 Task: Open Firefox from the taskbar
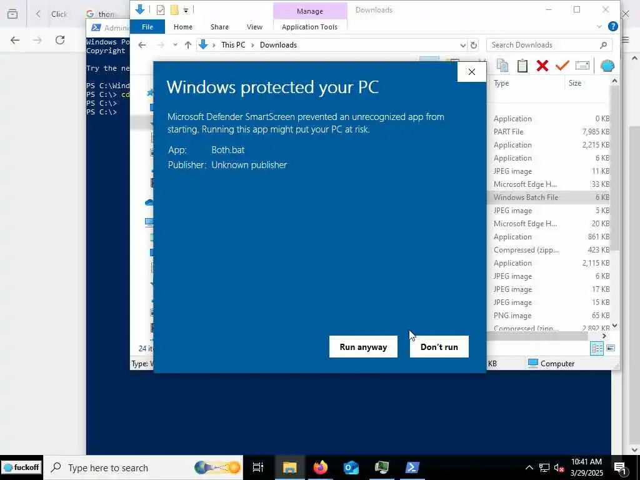pos(321,467)
